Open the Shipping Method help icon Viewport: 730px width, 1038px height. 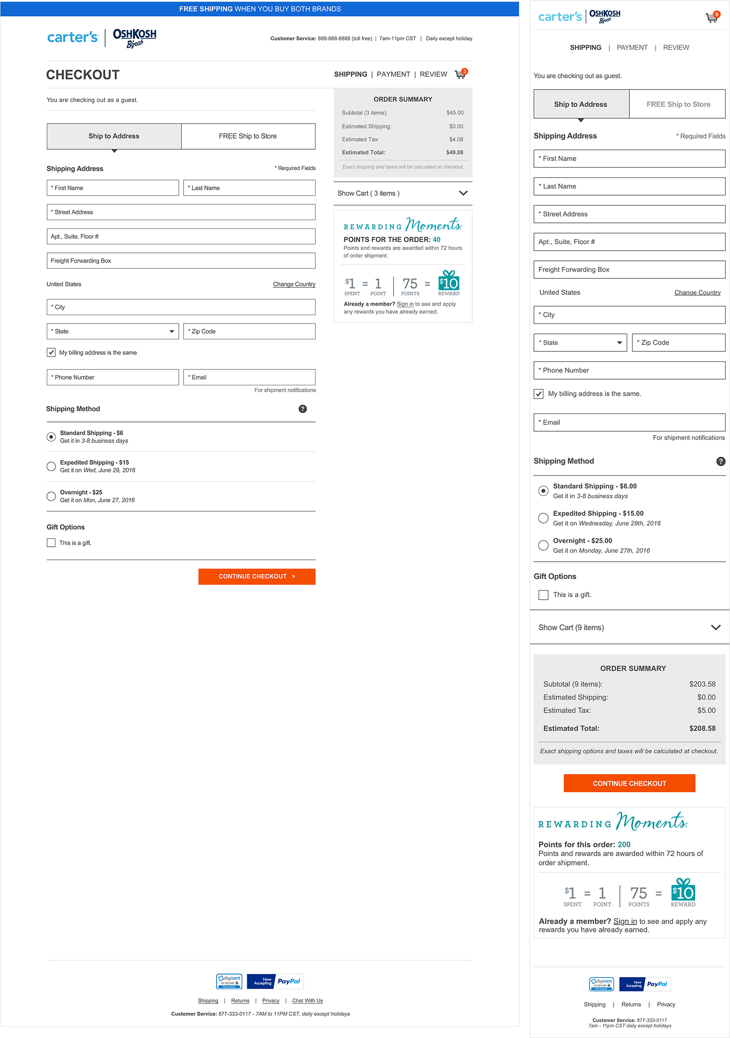[302, 409]
